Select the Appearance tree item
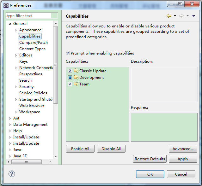Viewport: 202px width, 186px height. point(30,30)
